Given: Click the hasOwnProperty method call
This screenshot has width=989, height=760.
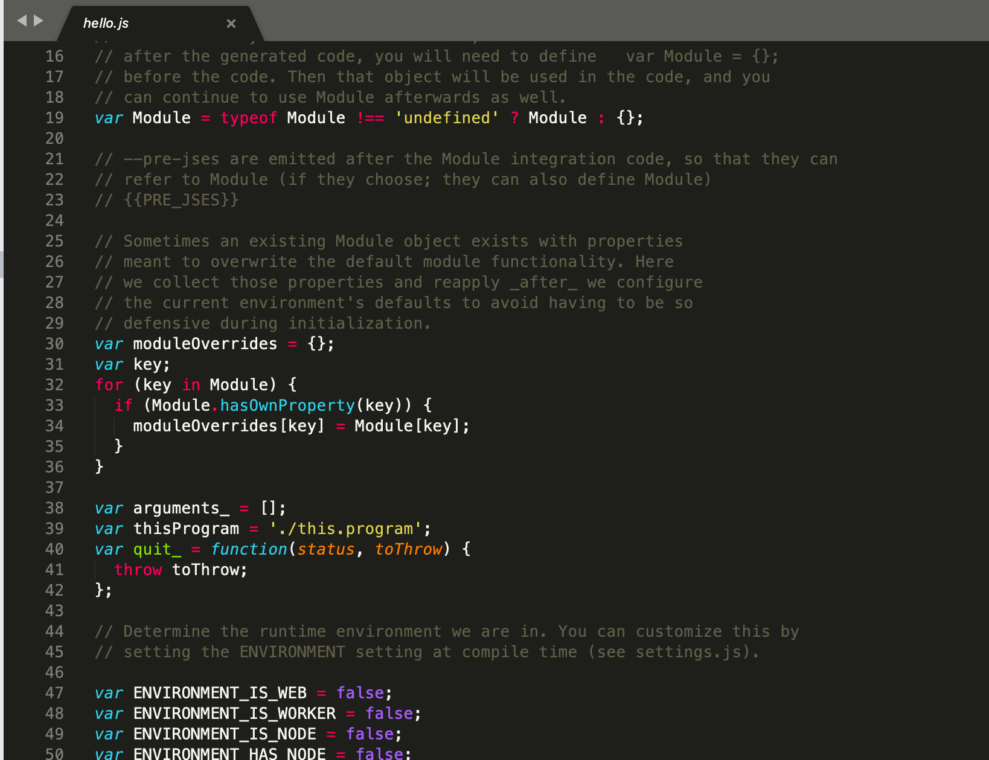Looking at the screenshot, I should (287, 405).
